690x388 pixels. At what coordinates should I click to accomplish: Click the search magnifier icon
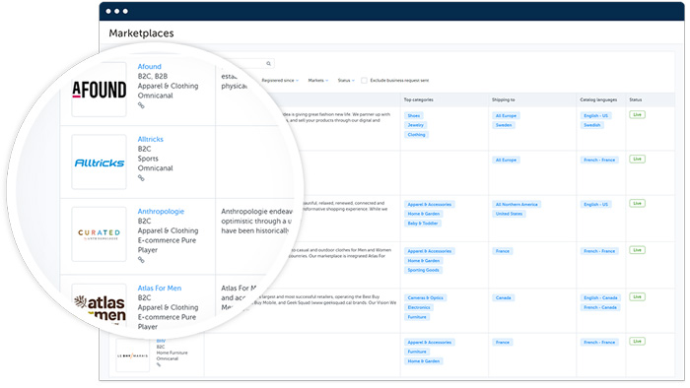[x=268, y=64]
